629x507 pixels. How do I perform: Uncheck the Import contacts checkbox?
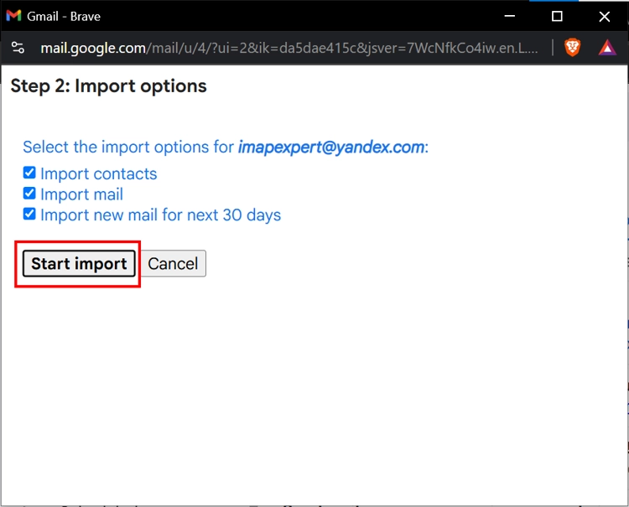point(29,173)
